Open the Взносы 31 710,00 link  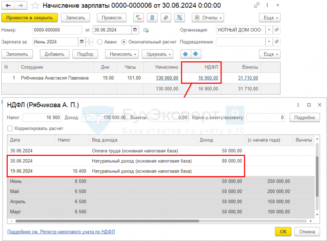248,78
